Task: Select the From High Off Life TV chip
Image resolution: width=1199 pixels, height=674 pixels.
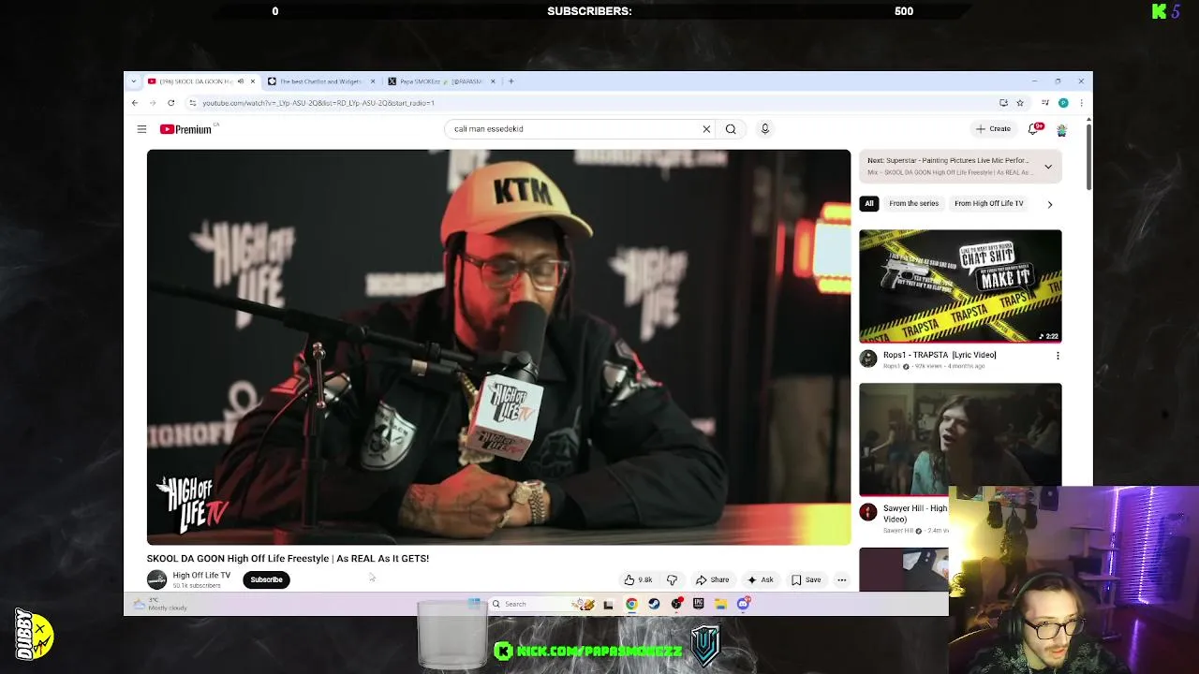Action: tap(989, 203)
